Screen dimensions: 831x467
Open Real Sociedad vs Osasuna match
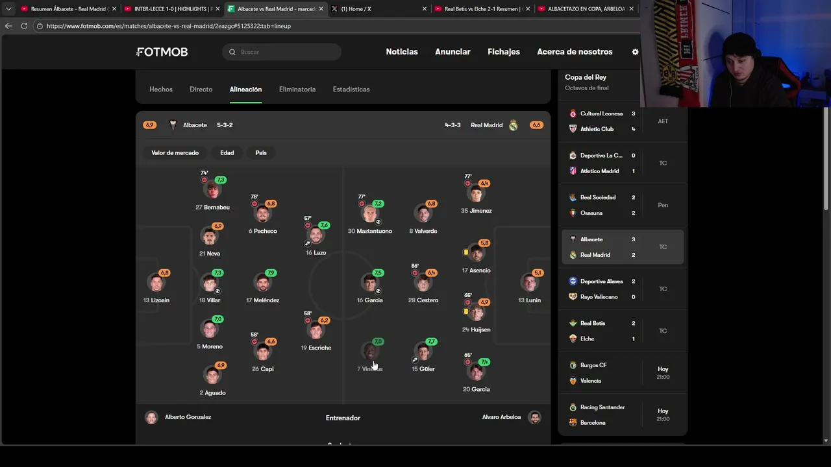(623, 205)
